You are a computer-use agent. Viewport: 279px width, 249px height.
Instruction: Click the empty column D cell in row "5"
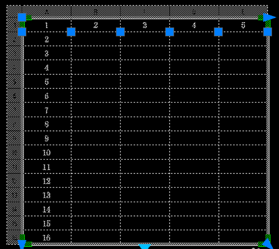click(194, 81)
